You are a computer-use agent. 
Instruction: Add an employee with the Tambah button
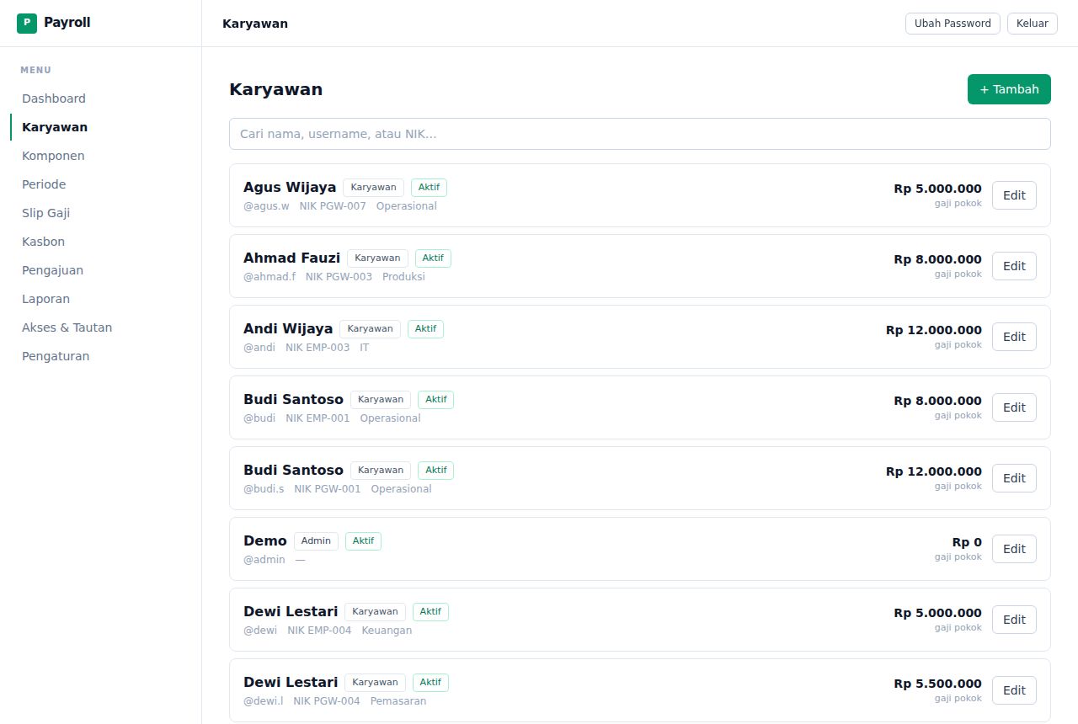point(1009,89)
